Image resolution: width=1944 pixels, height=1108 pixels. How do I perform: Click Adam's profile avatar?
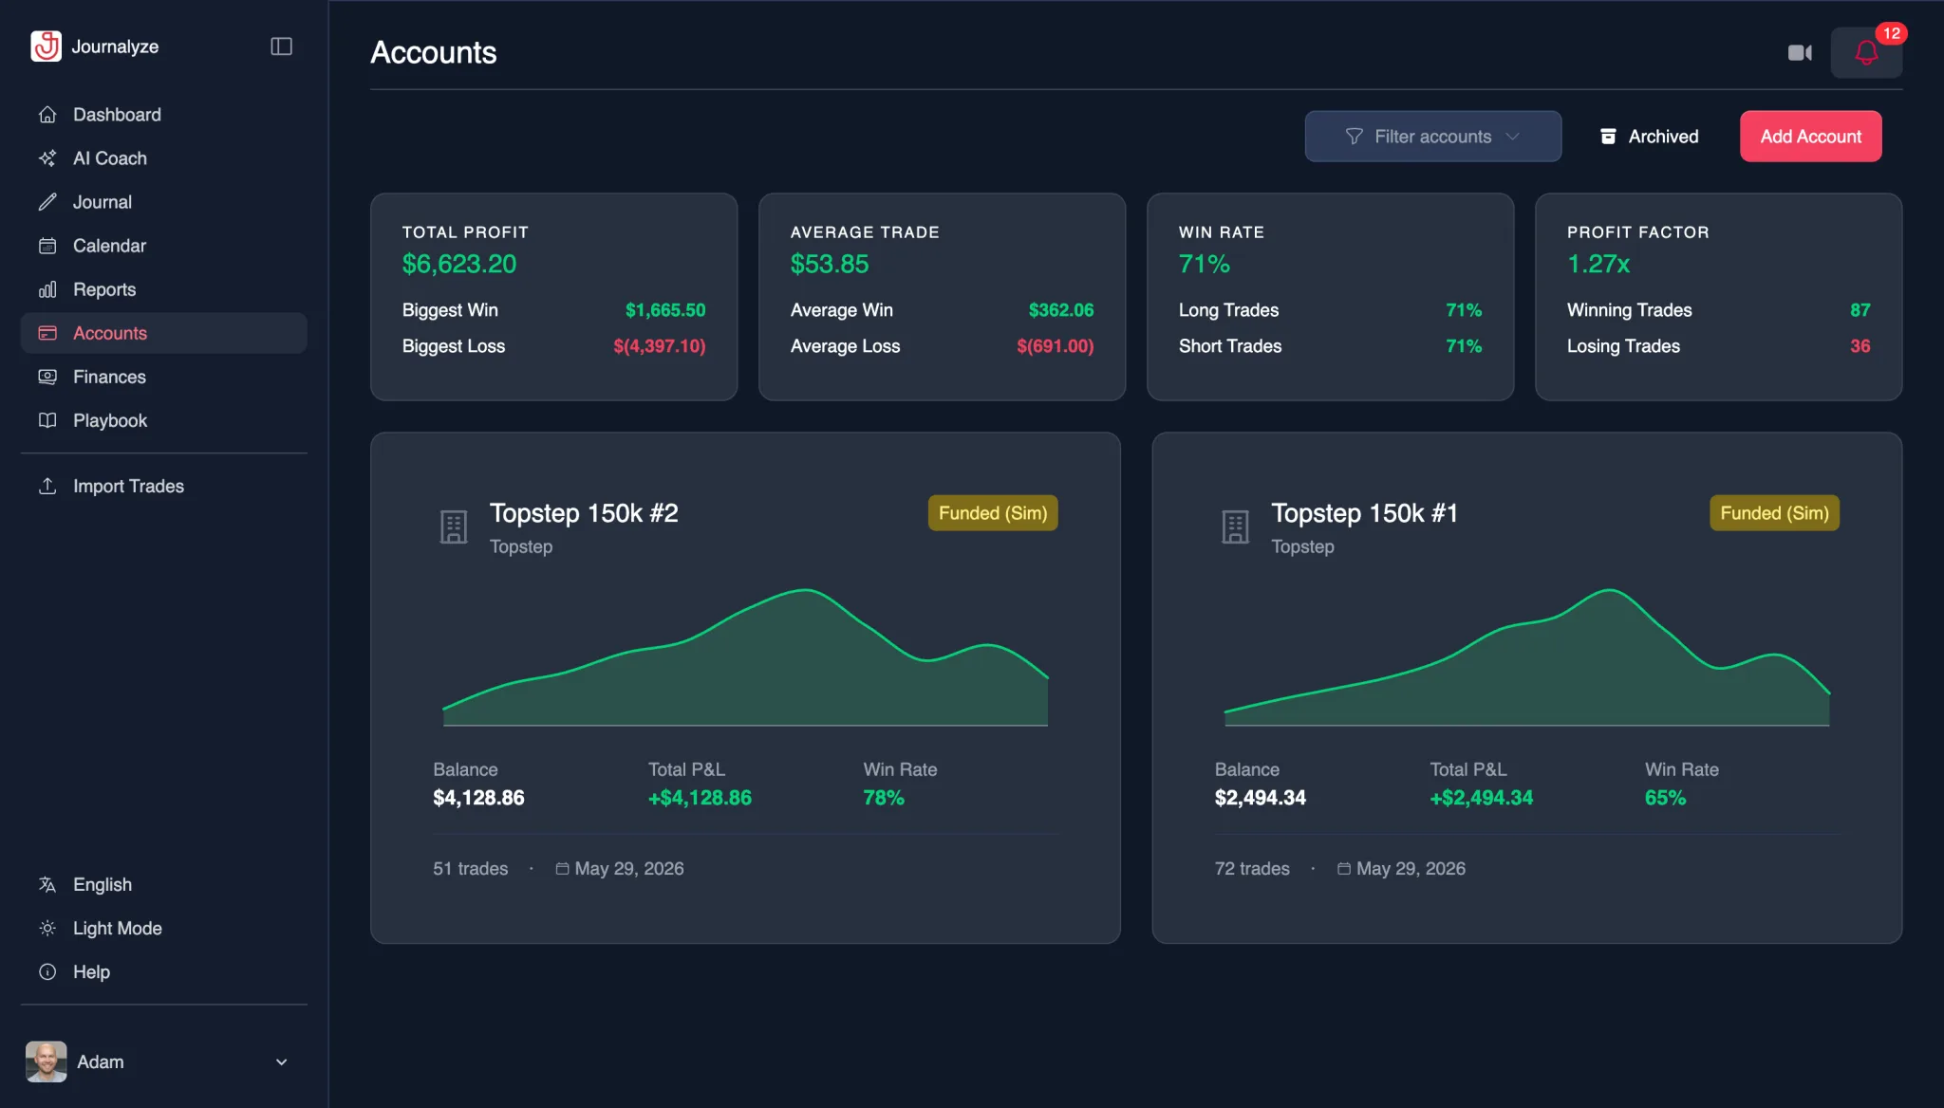[47, 1062]
